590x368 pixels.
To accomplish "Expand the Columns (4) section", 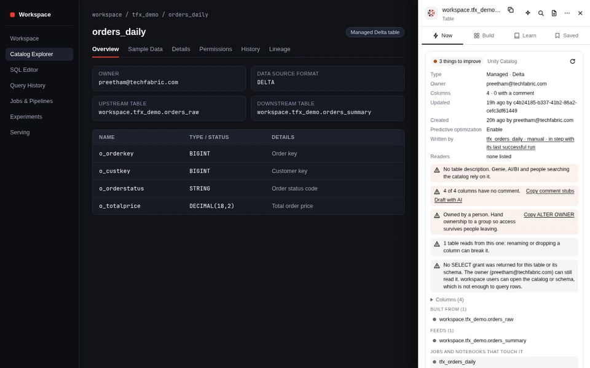I will [x=447, y=300].
